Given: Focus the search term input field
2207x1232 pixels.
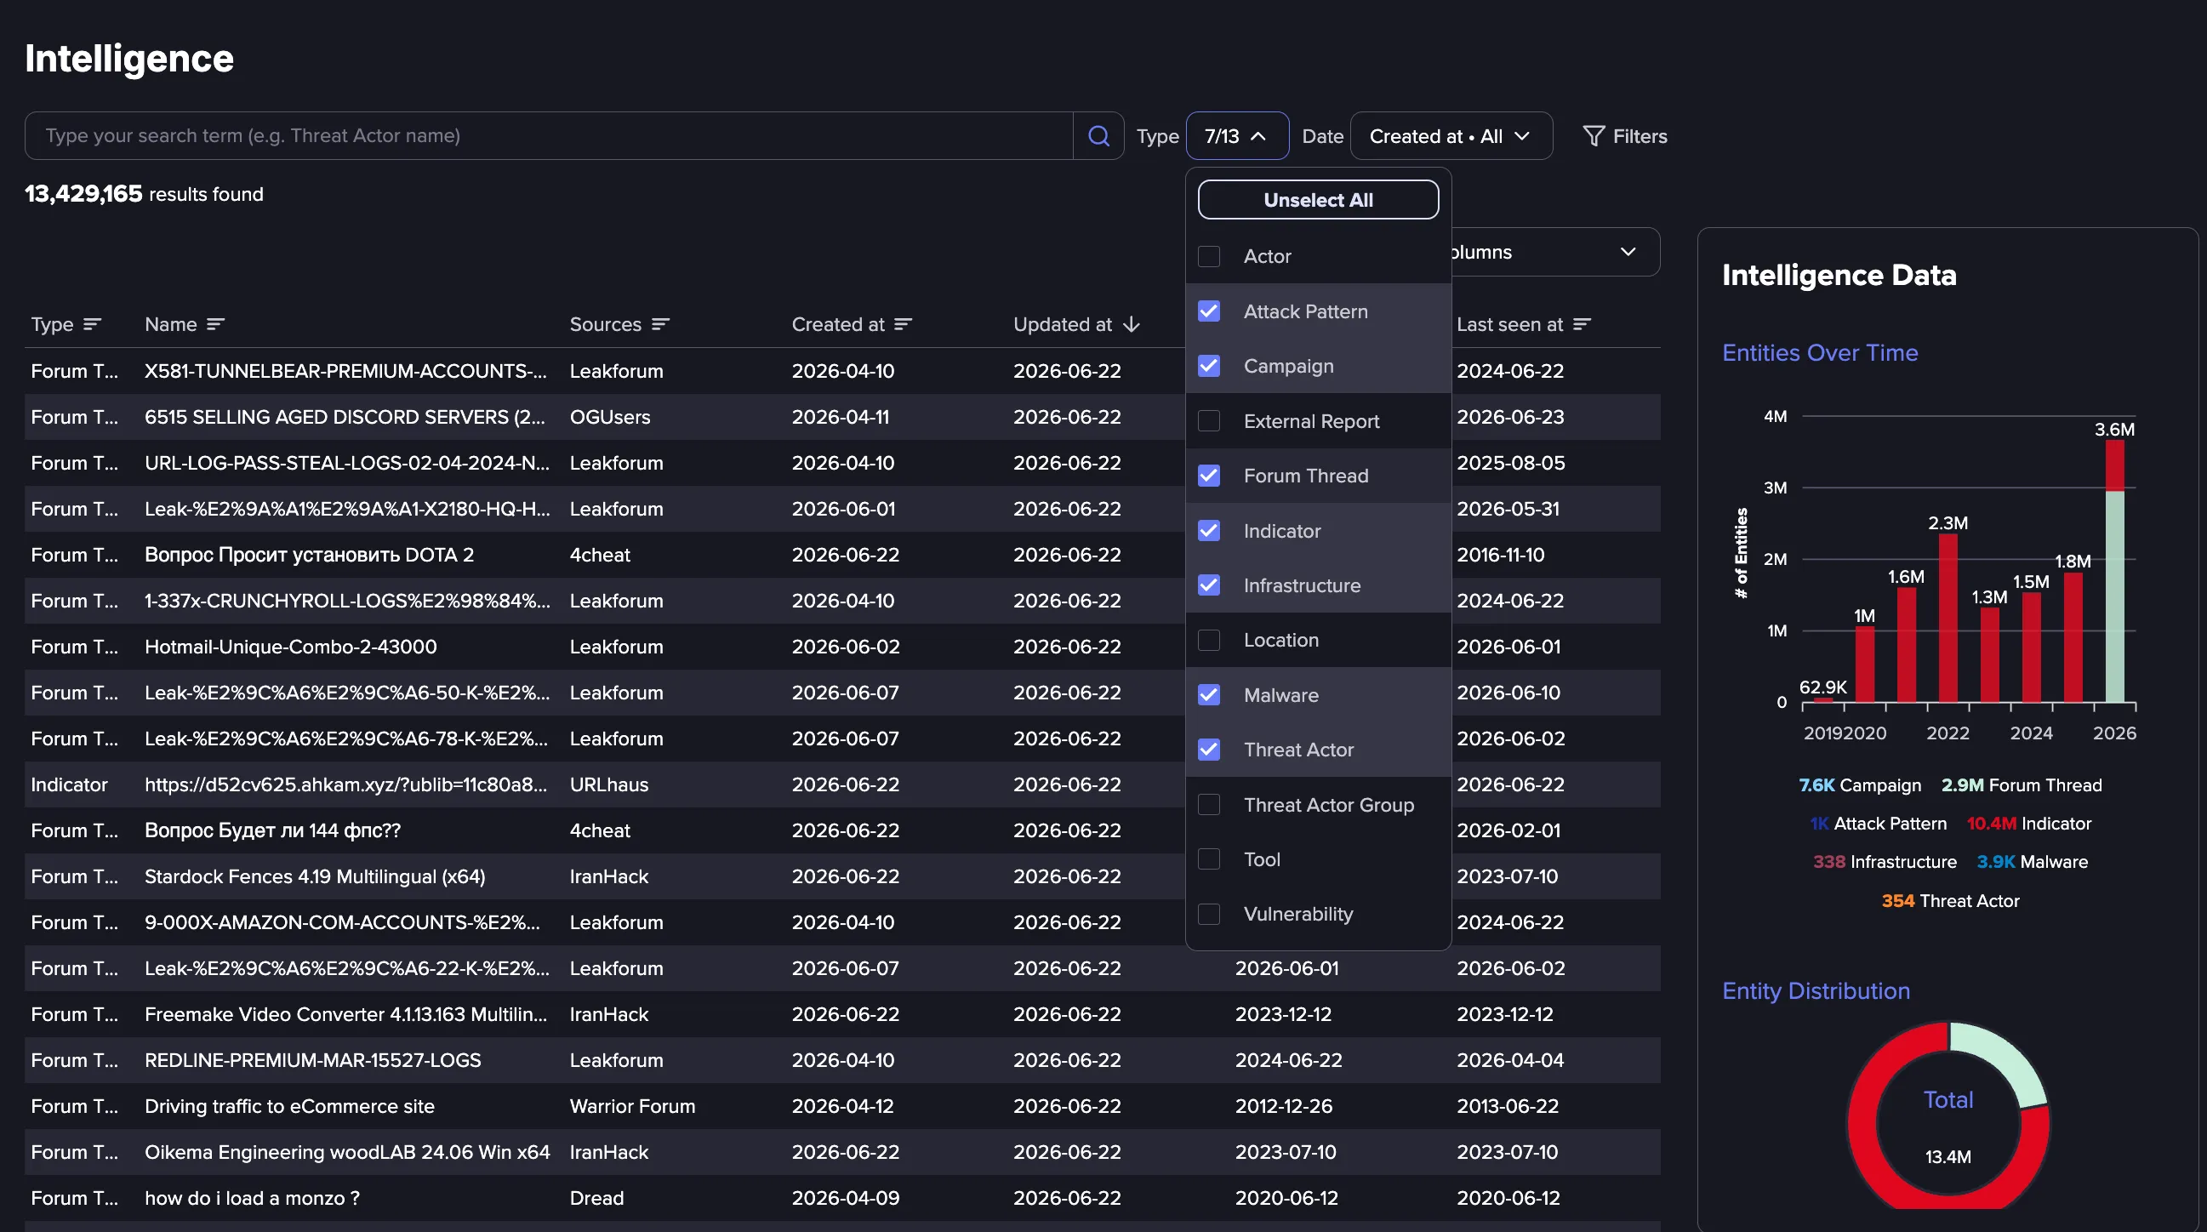Looking at the screenshot, I should 548,135.
